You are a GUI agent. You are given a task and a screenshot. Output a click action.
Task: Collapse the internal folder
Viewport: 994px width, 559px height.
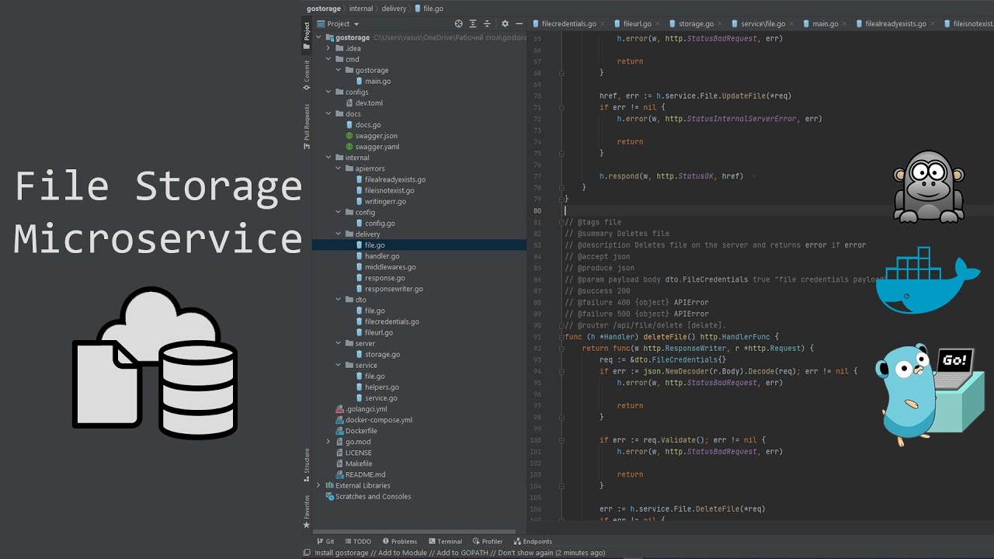point(328,158)
